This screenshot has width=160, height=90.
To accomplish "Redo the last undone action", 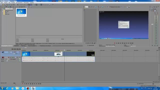I will click(x=24, y=5).
